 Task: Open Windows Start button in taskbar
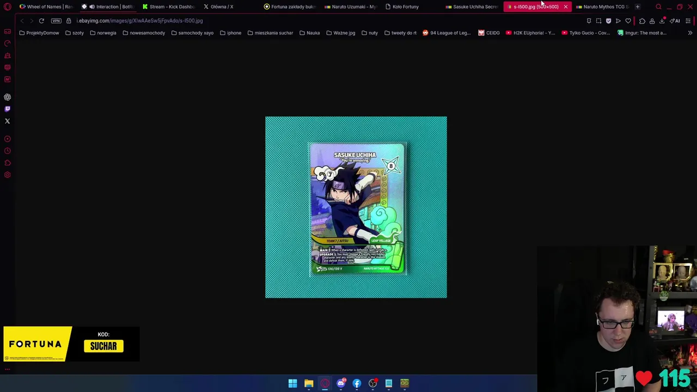pyautogui.click(x=292, y=383)
